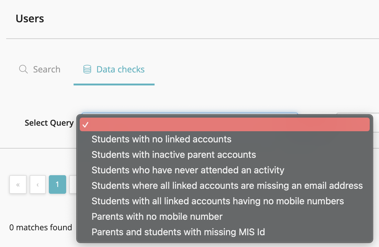Click the Users page heading
The image size is (379, 247).
[30, 19]
